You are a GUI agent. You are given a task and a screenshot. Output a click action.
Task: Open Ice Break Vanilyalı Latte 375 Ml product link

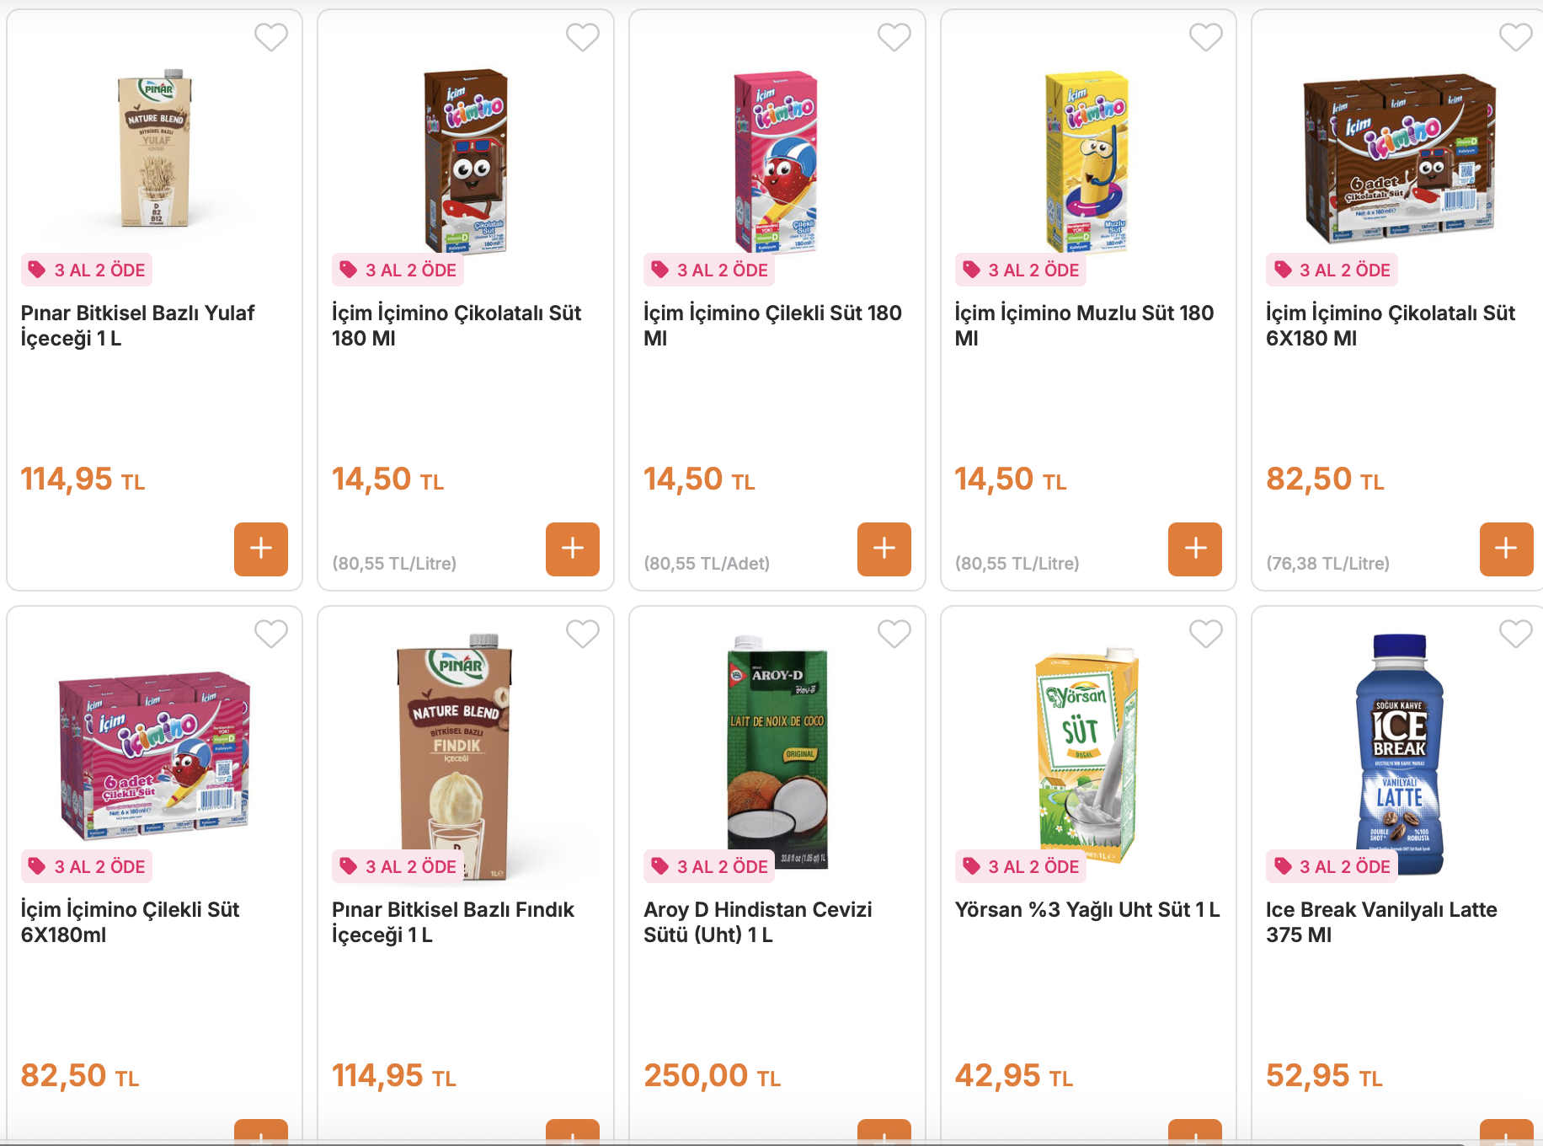[1381, 922]
